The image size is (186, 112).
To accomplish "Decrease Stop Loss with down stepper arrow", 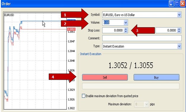I will pyautogui.click(x=126, y=32).
